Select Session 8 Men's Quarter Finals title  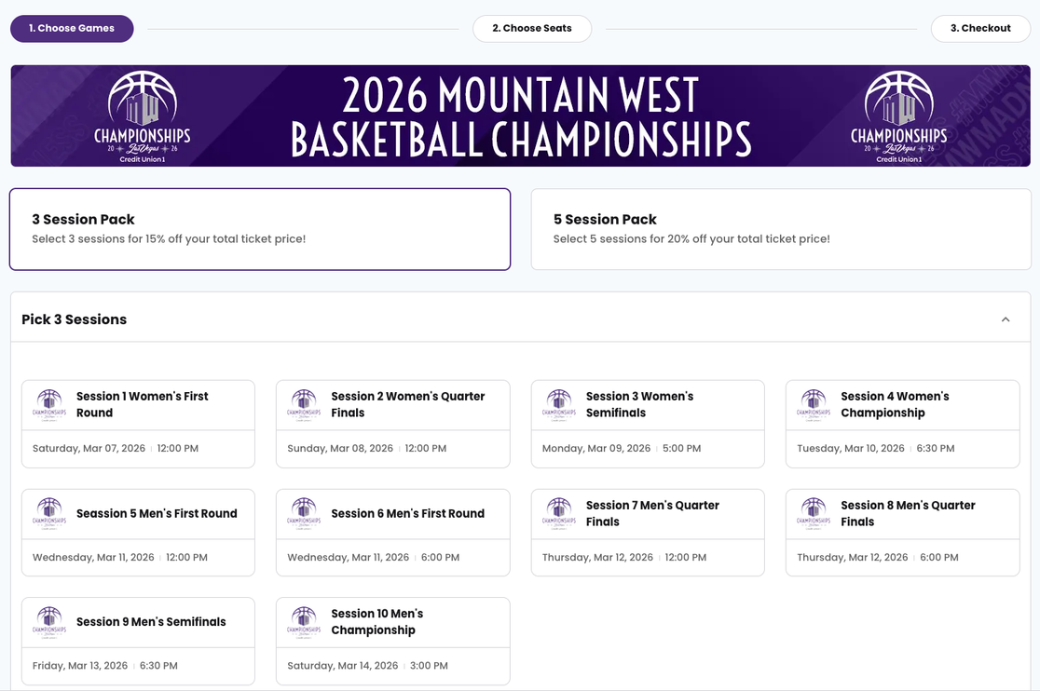point(908,513)
